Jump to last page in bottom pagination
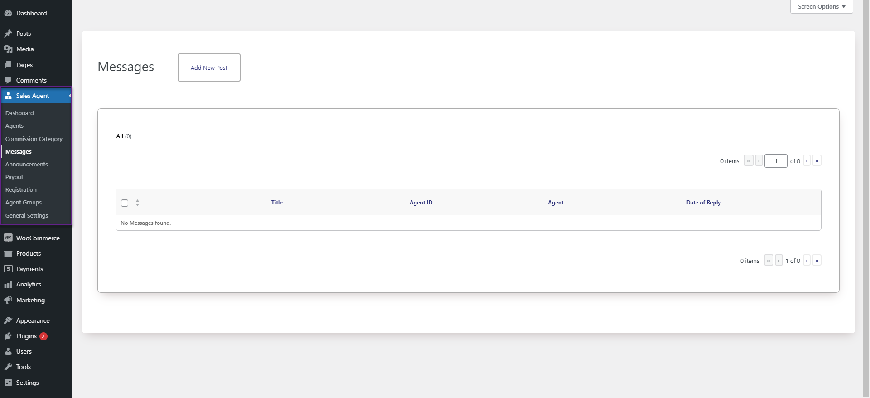Viewport: 870px width, 398px height. click(x=817, y=261)
